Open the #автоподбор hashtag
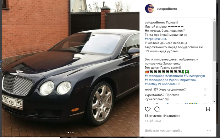The height and width of the screenshot is (138, 220). pyautogui.click(x=155, y=76)
